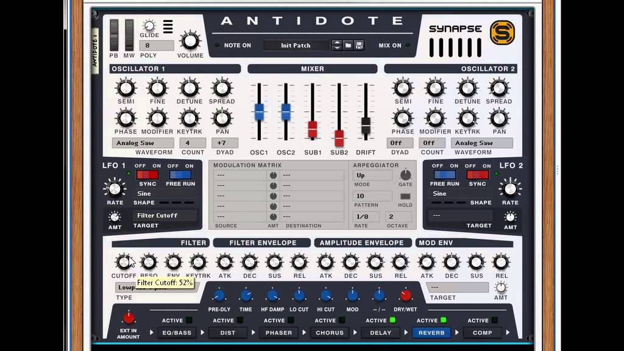Click the Amplitude Envelope SUS knob
Image resolution: width=624 pixels, height=351 pixels.
point(375,262)
